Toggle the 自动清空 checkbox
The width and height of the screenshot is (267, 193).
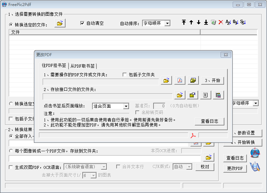point(82,23)
